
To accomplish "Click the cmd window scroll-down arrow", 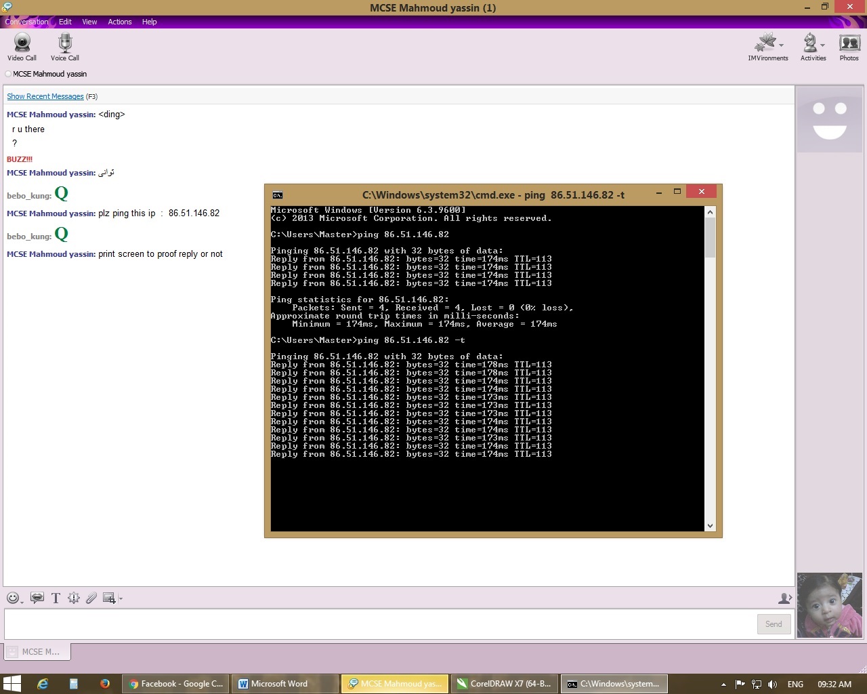I will (x=710, y=526).
